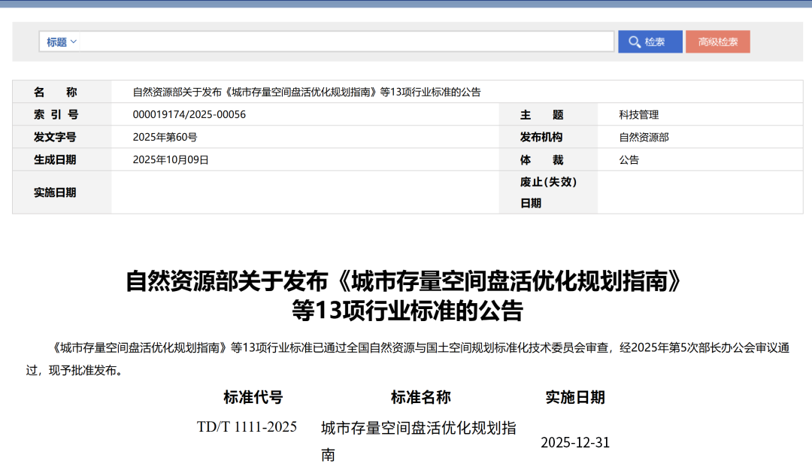
Task: Click the 标准名称 column header
Action: pyautogui.click(x=420, y=397)
